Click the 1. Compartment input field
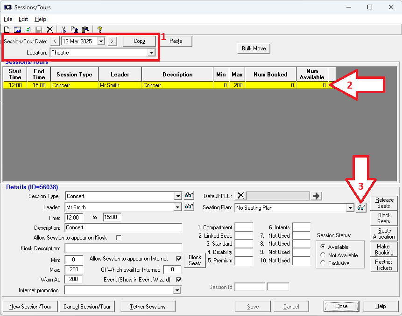This screenshot has width=402, height=316. [x=244, y=227]
